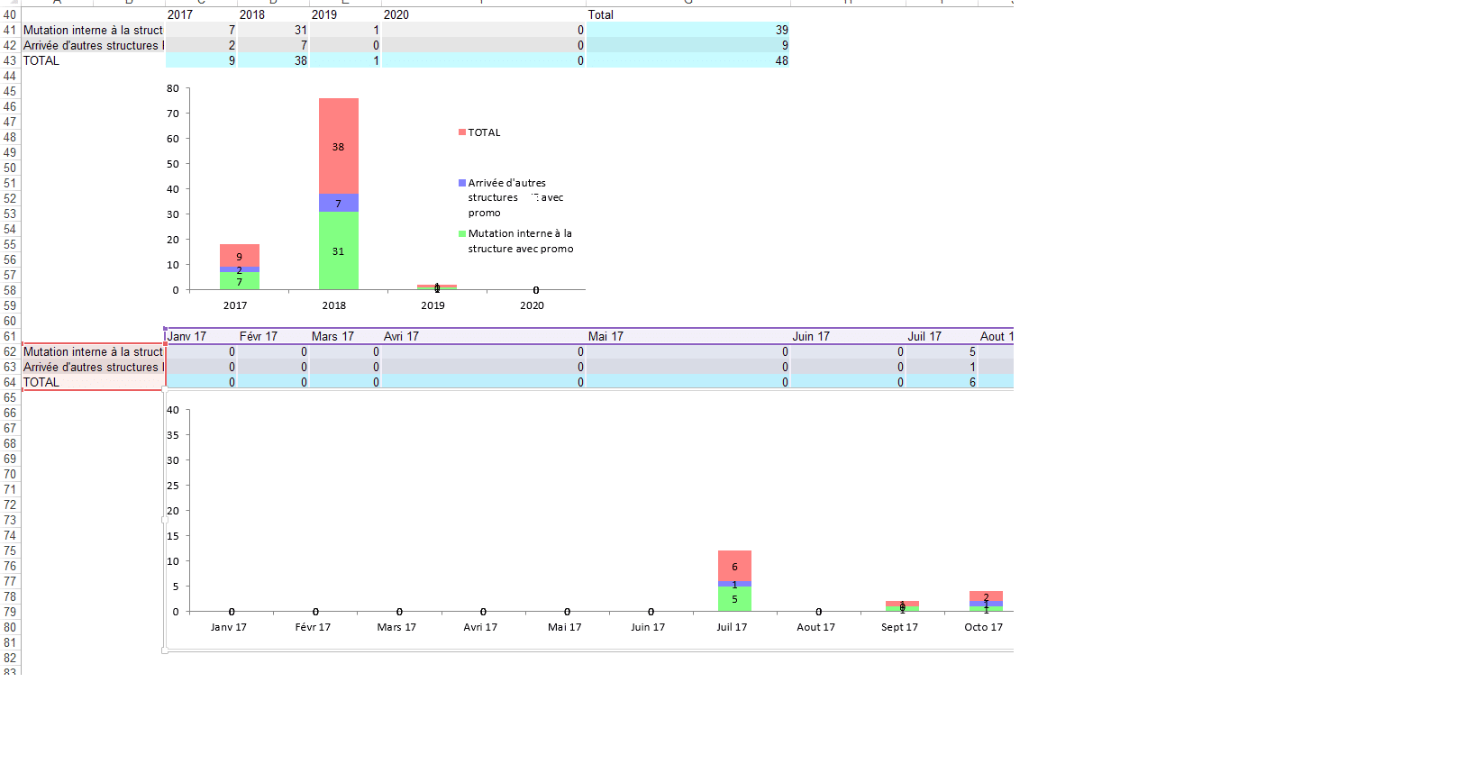Select row header 43
The height and width of the screenshot is (764, 1475).
coord(10,60)
